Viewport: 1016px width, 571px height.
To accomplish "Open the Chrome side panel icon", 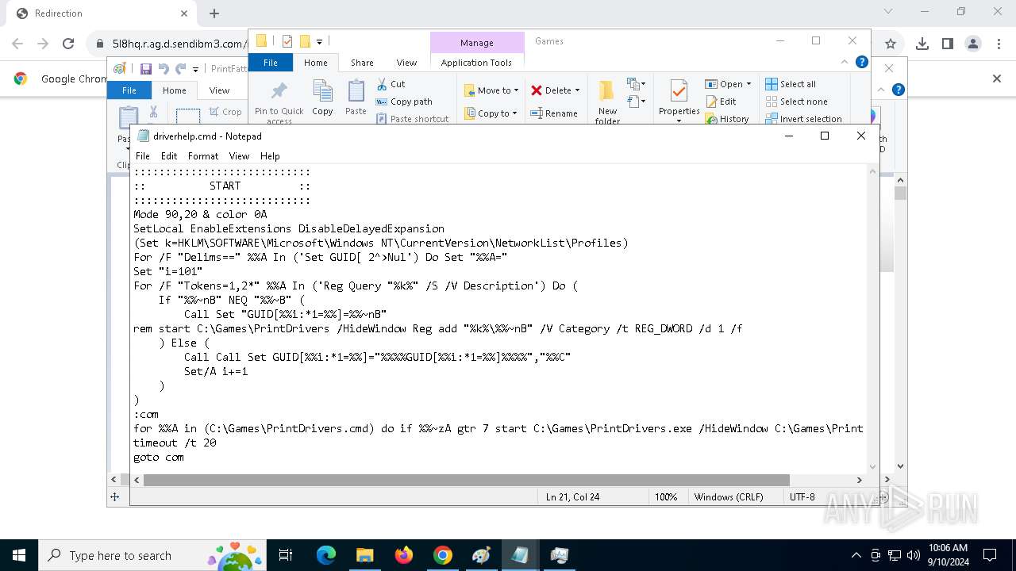I will (947, 44).
